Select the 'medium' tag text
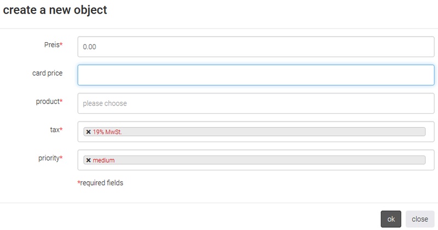 [104, 160]
